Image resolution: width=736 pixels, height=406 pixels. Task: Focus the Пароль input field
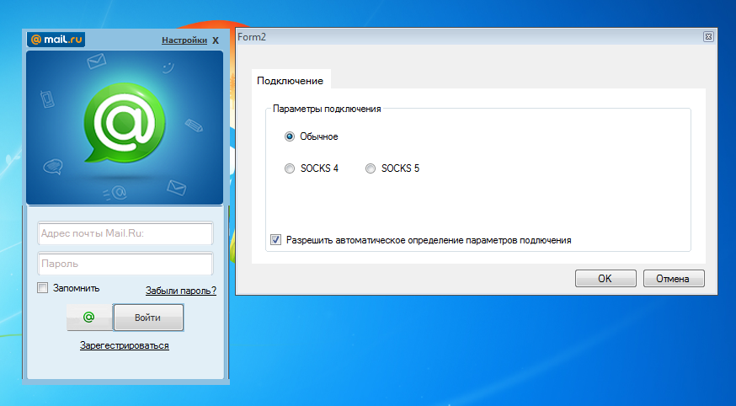pos(125,264)
